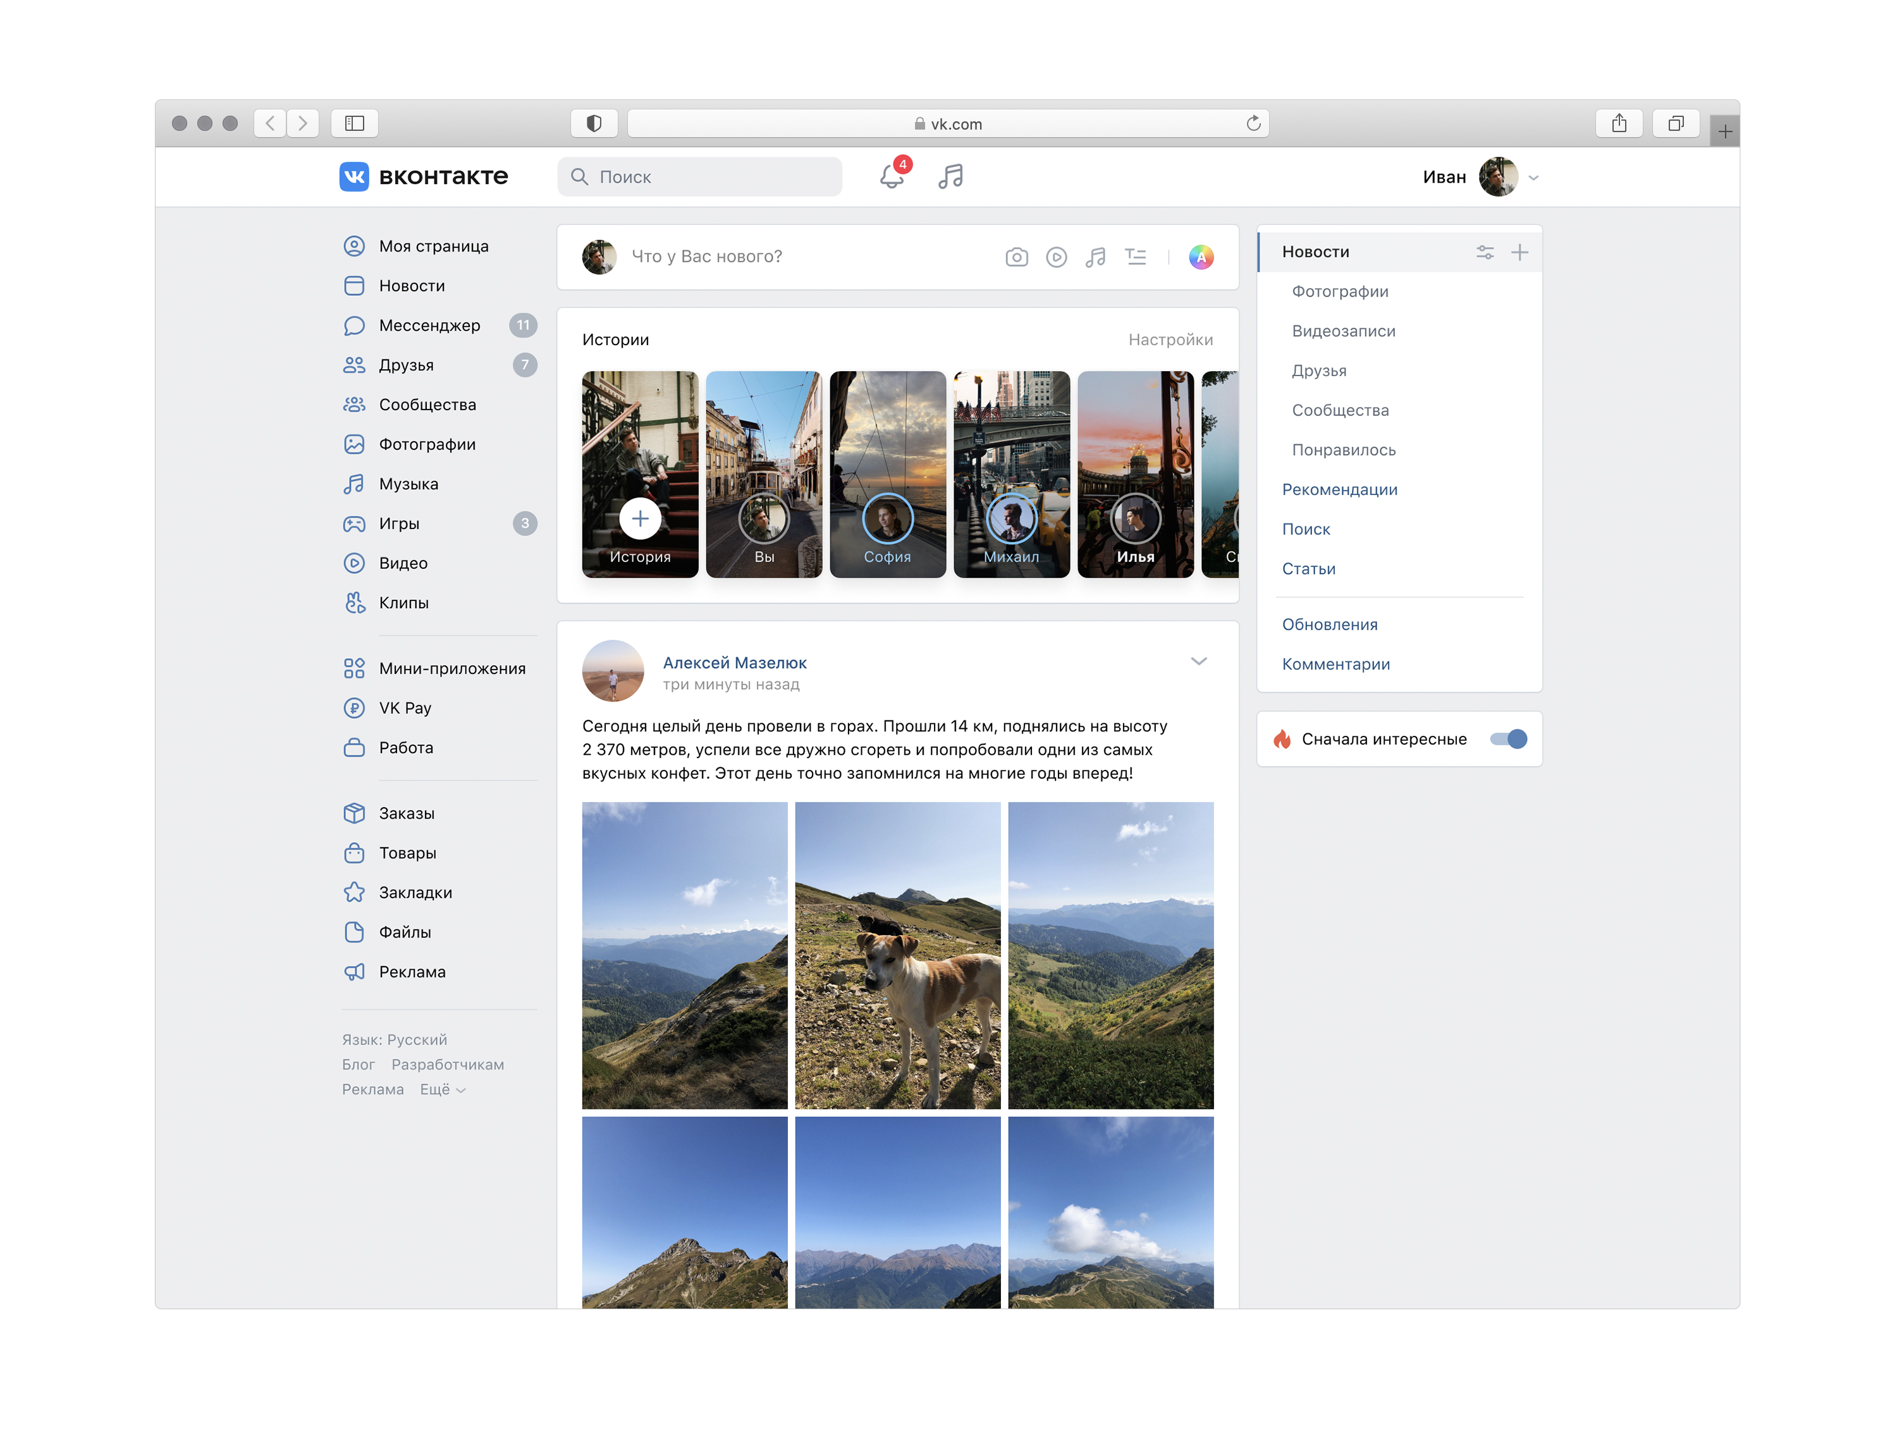Viewport: 1897px width, 1454px height.
Task: Attach a video with play icon
Action: click(x=1055, y=256)
